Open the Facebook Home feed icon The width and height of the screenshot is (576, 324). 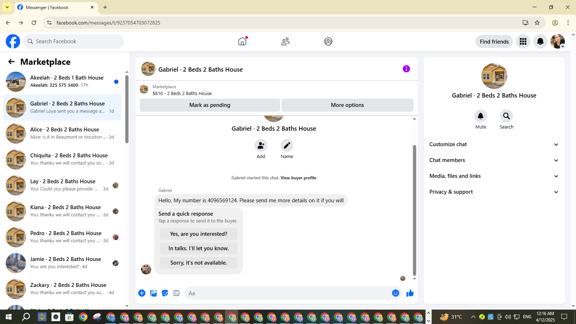point(242,41)
